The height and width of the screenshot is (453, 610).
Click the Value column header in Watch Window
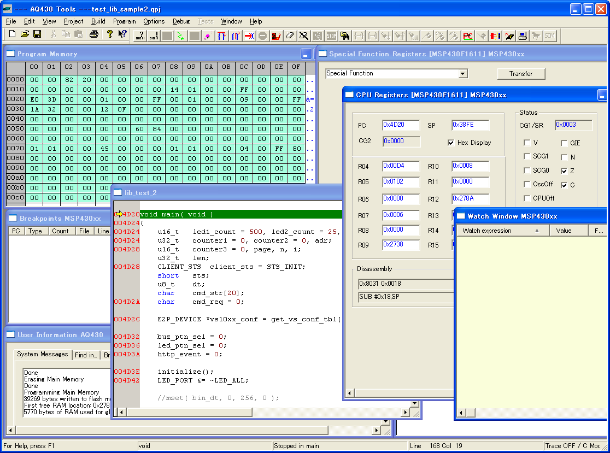pyautogui.click(x=568, y=231)
